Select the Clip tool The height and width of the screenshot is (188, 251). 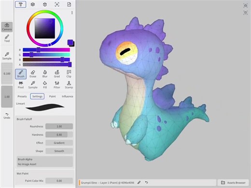(x=69, y=74)
